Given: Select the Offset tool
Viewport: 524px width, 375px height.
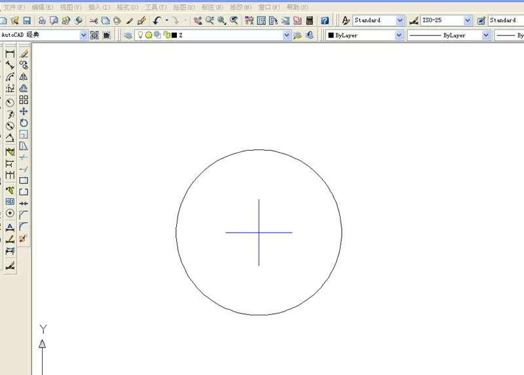Looking at the screenshot, I should click(24, 89).
